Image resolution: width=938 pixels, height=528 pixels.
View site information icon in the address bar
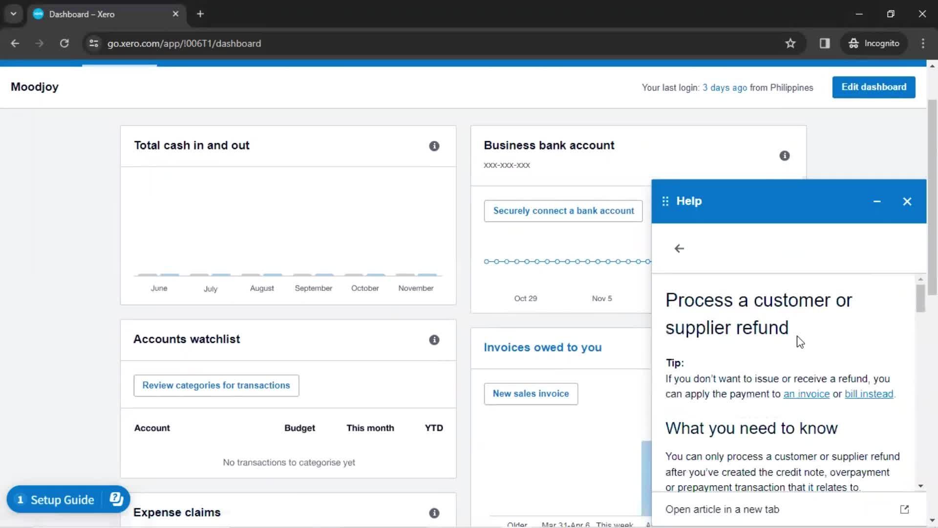94,44
